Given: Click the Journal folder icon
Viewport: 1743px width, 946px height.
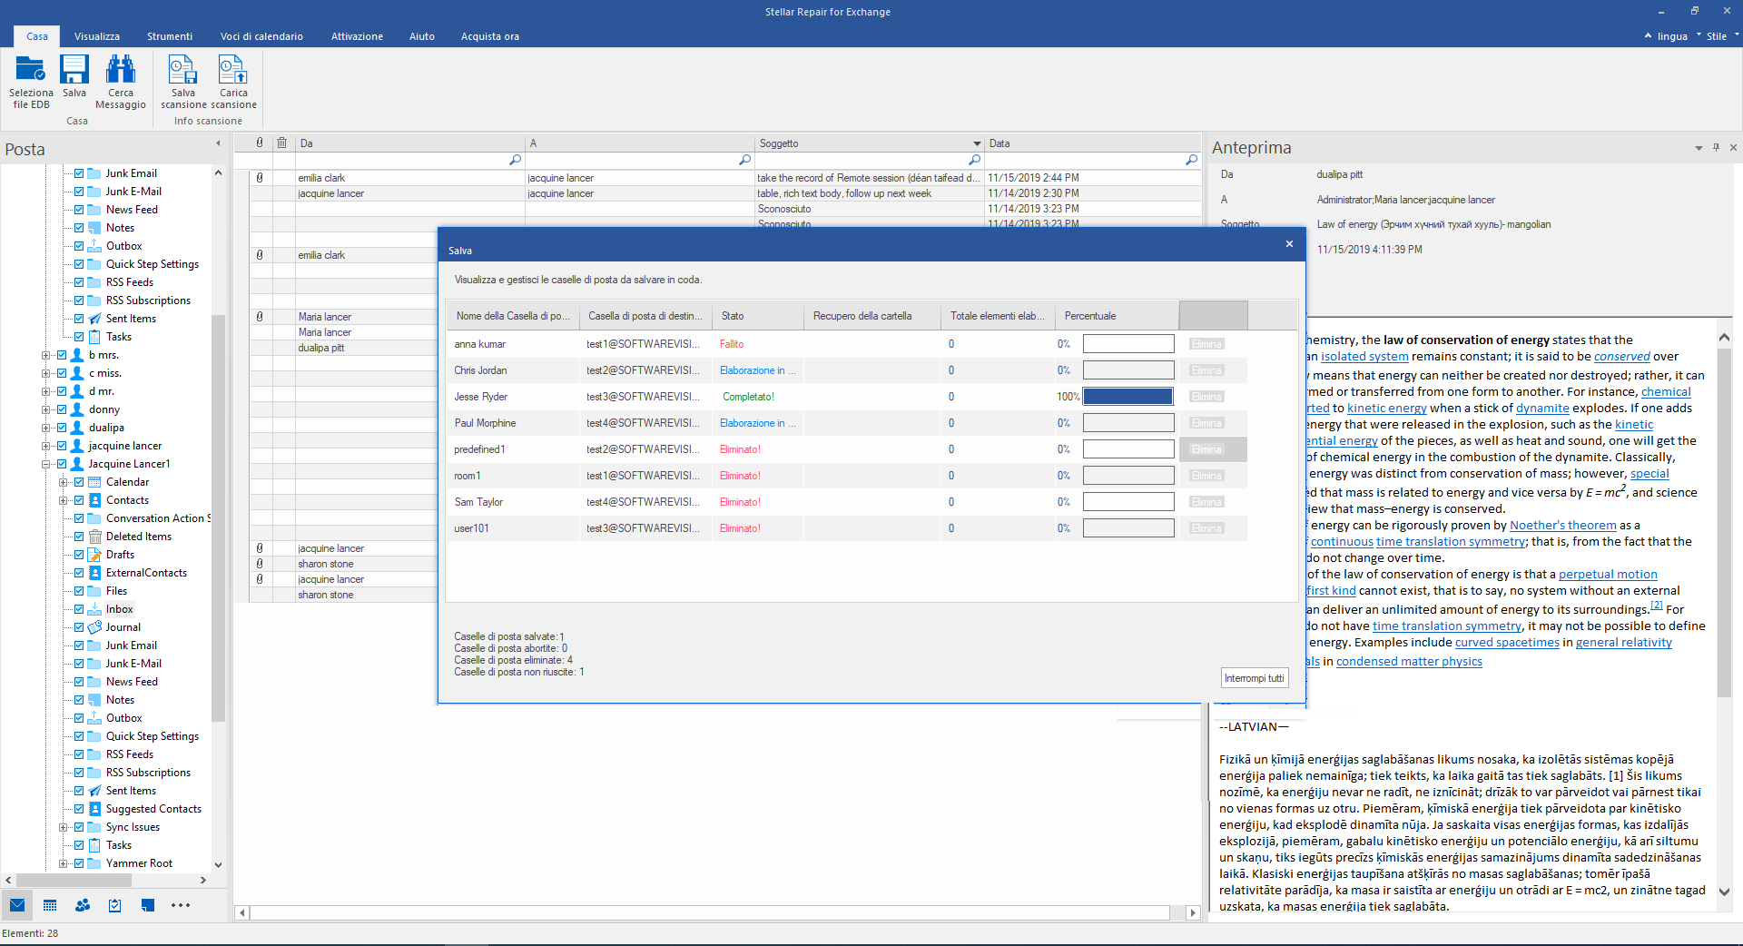Looking at the screenshot, I should point(94,627).
